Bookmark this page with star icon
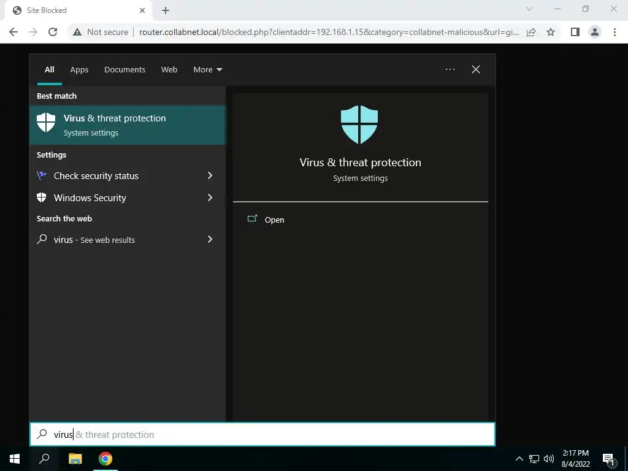 click(551, 32)
